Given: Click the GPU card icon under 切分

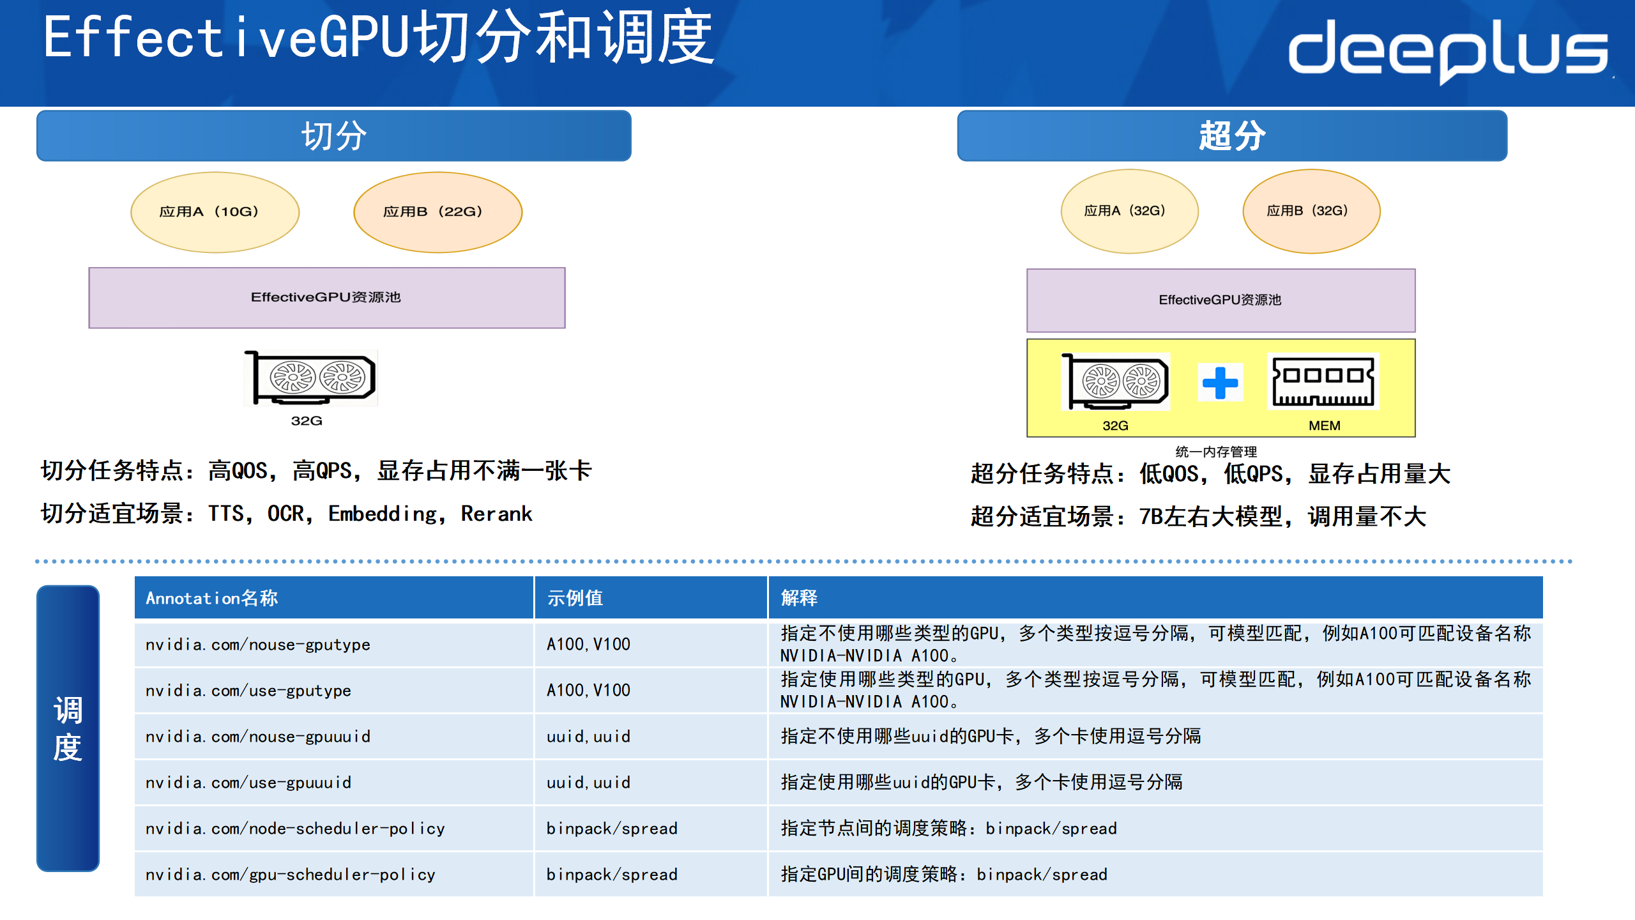Looking at the screenshot, I should tap(311, 378).
